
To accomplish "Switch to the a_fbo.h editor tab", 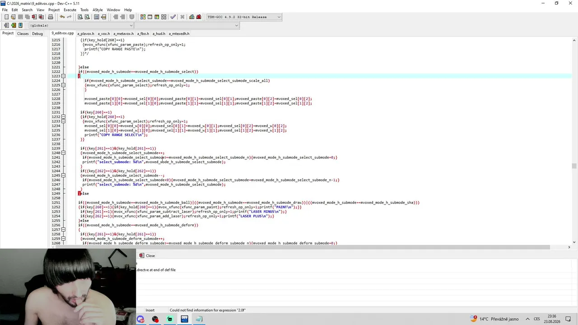I will point(143,34).
